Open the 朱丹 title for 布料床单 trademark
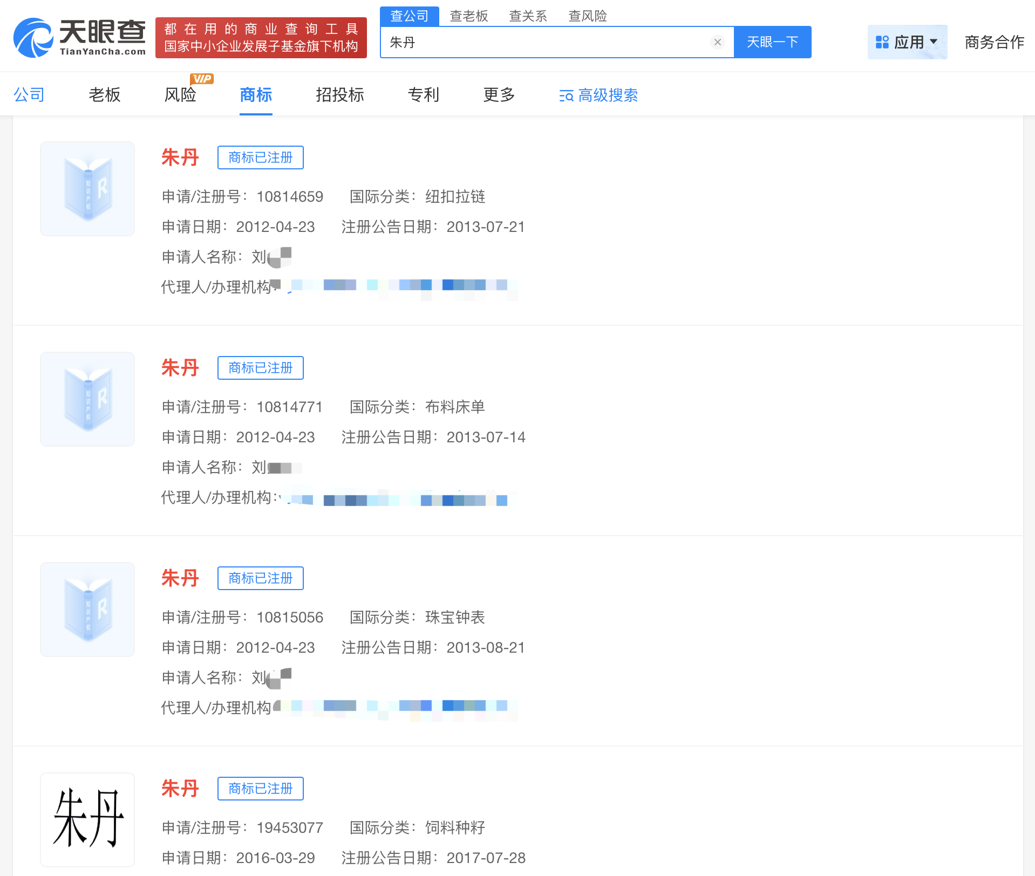The width and height of the screenshot is (1035, 876). (x=180, y=368)
